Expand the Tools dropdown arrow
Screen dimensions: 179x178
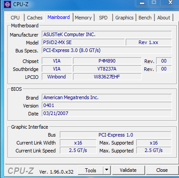106,170
